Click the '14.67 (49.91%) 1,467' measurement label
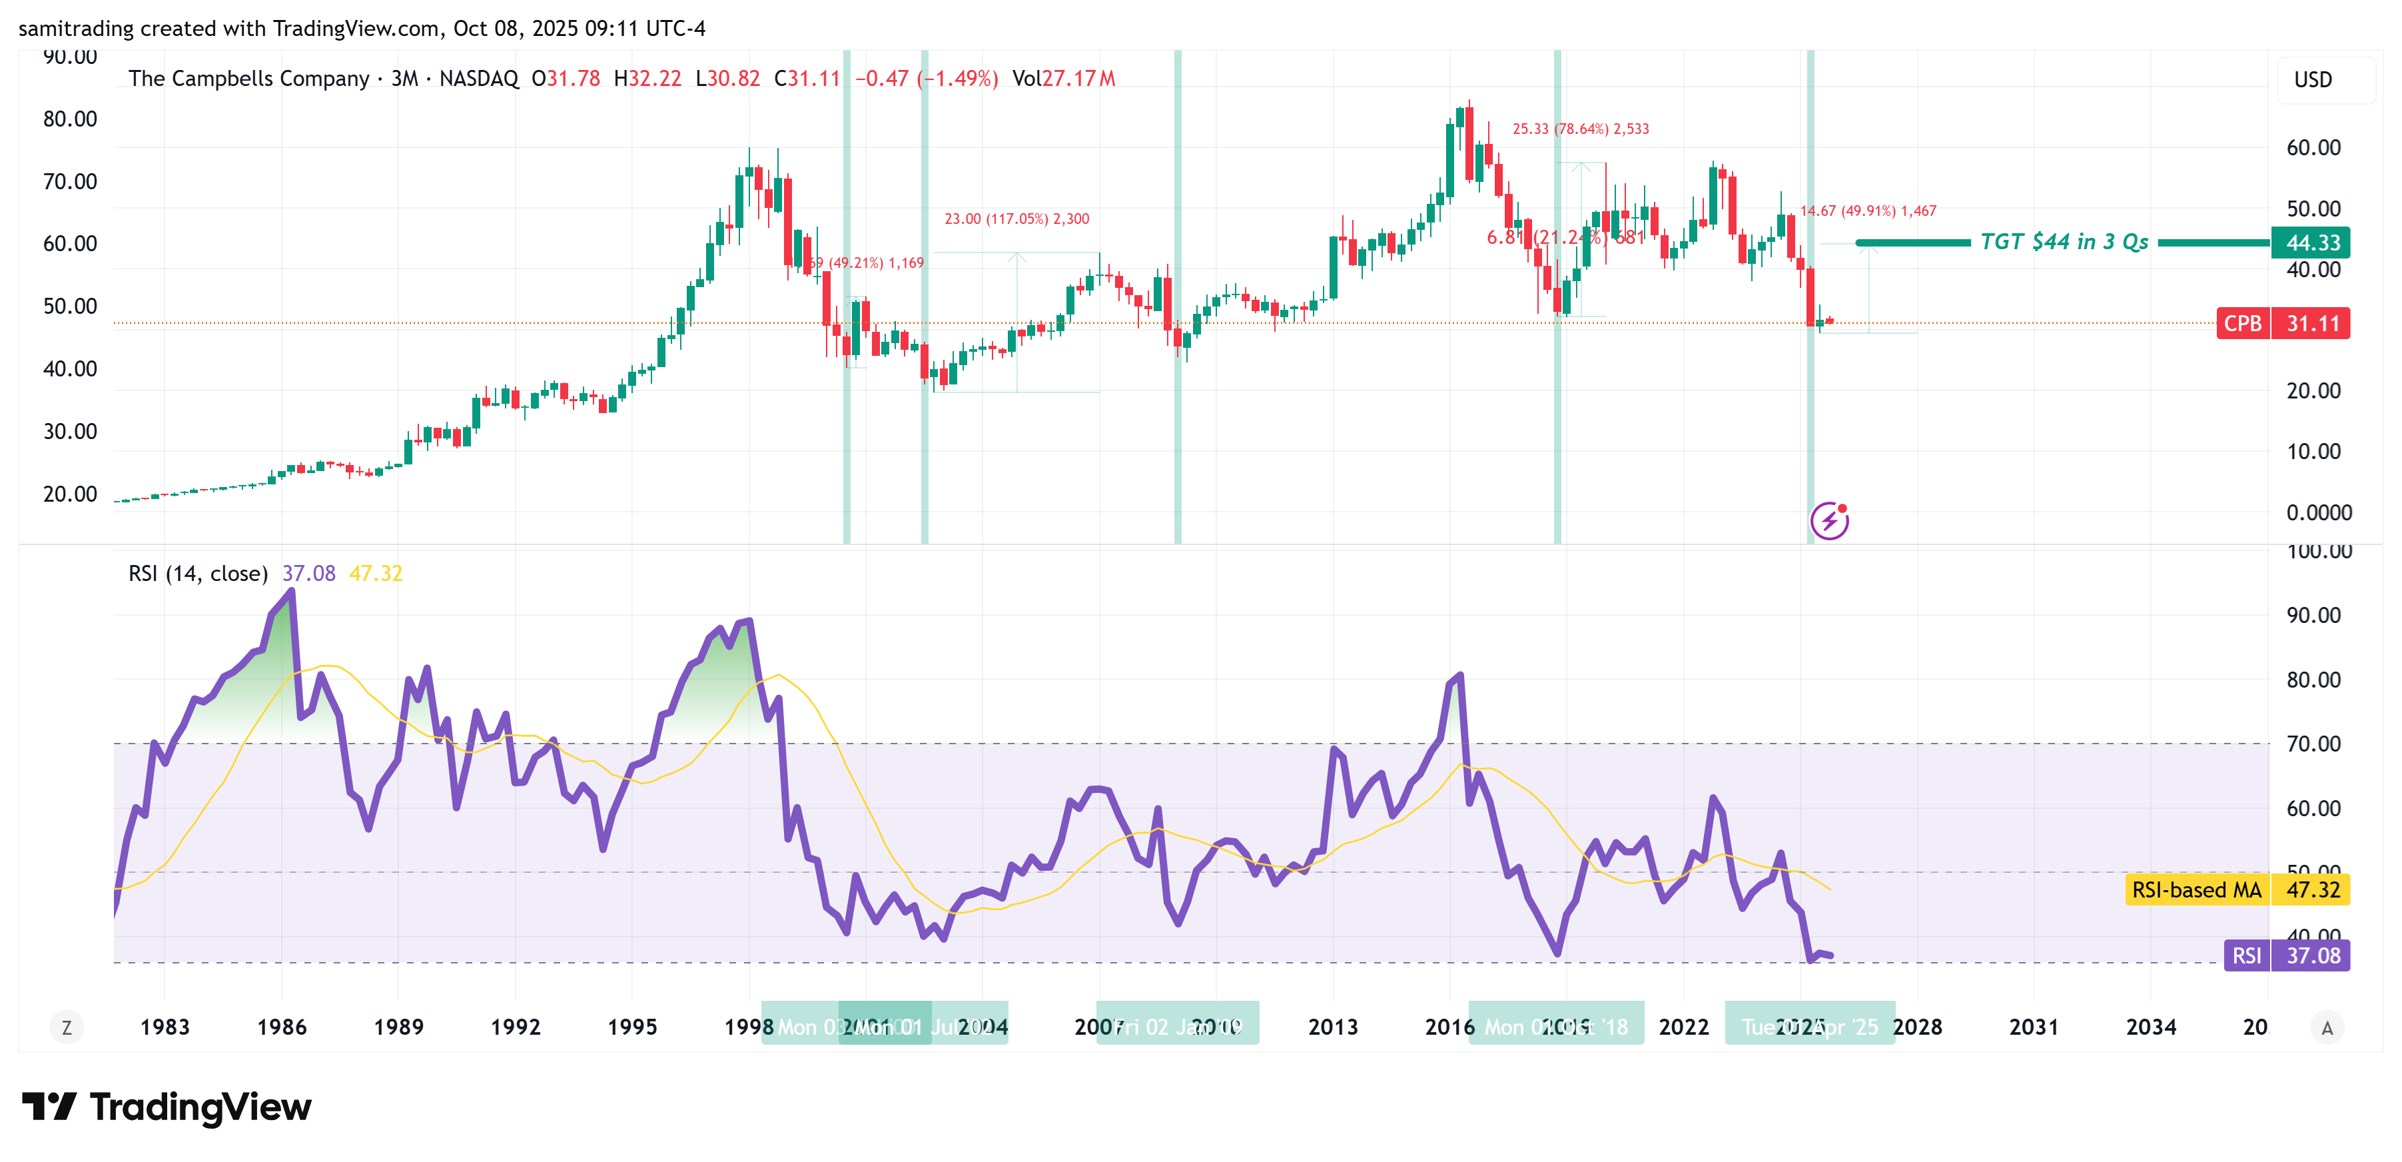The width and height of the screenshot is (2402, 1162). click(x=1868, y=211)
